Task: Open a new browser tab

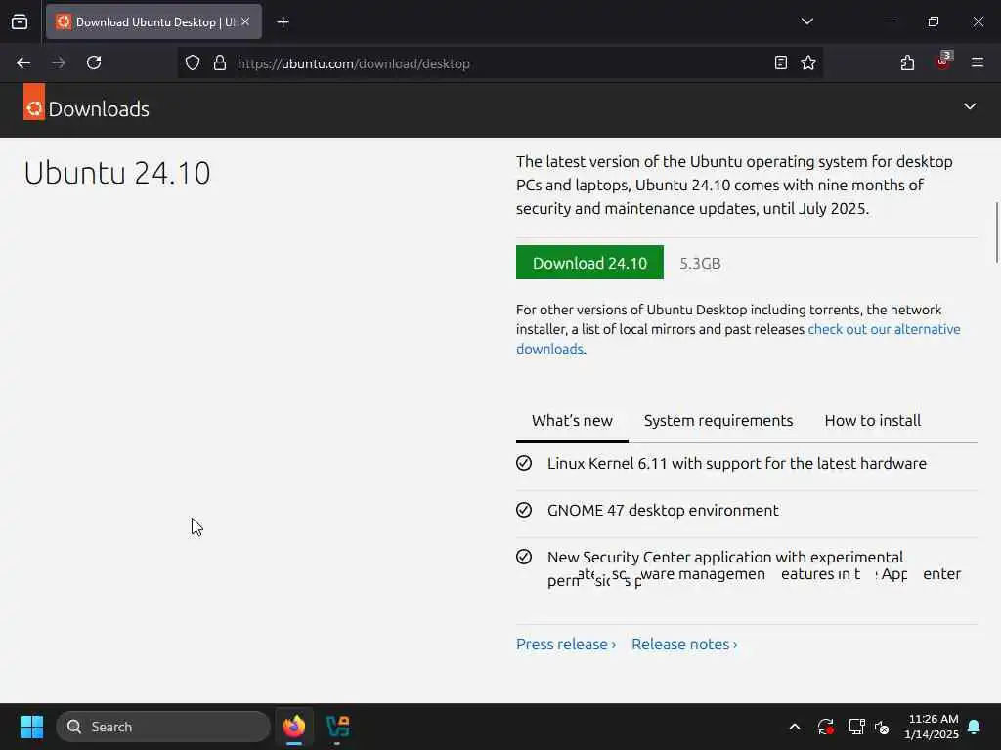Action: (x=283, y=22)
